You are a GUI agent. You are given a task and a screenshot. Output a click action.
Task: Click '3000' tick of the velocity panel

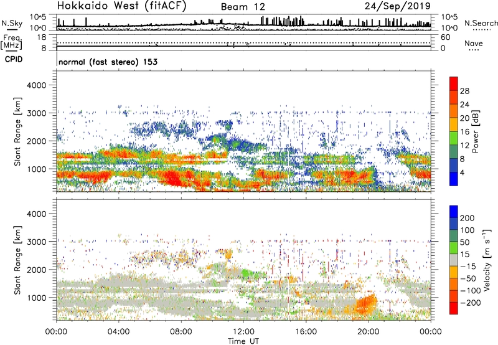pos(37,242)
